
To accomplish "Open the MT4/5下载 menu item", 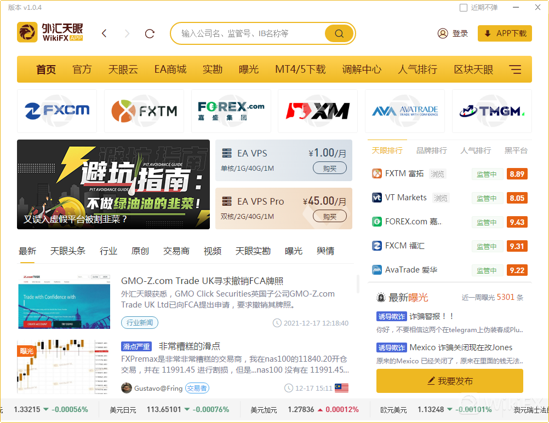I will coord(300,69).
